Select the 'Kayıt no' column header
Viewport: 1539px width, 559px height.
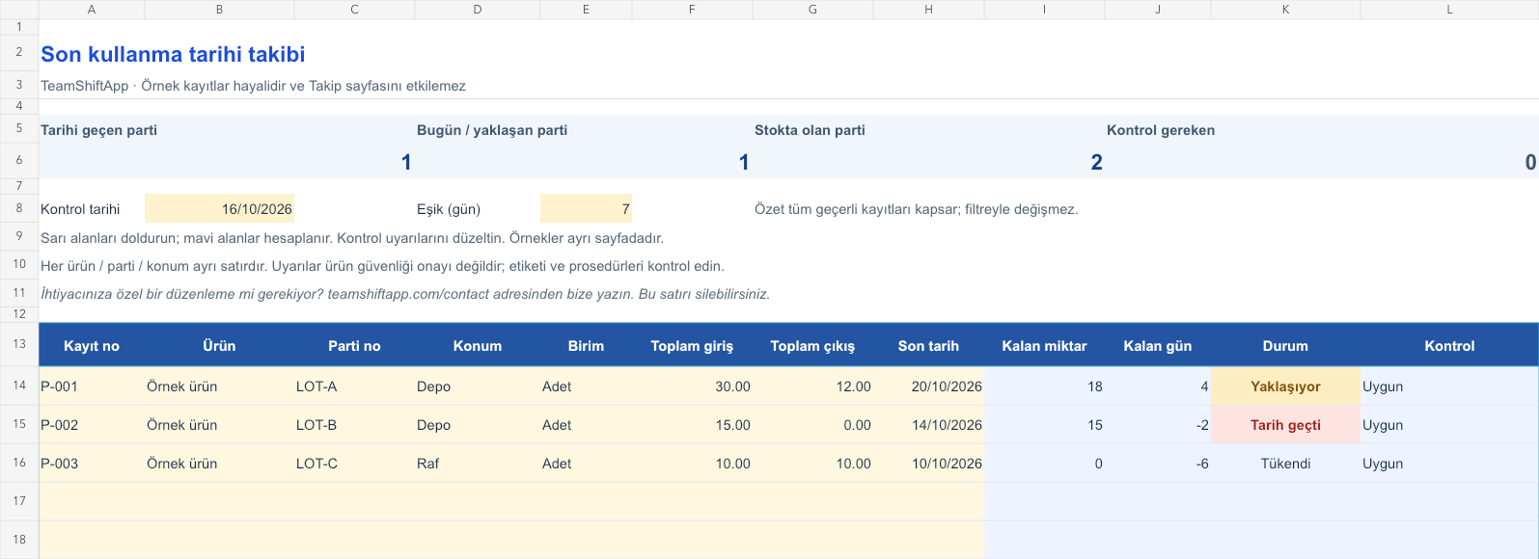92,346
